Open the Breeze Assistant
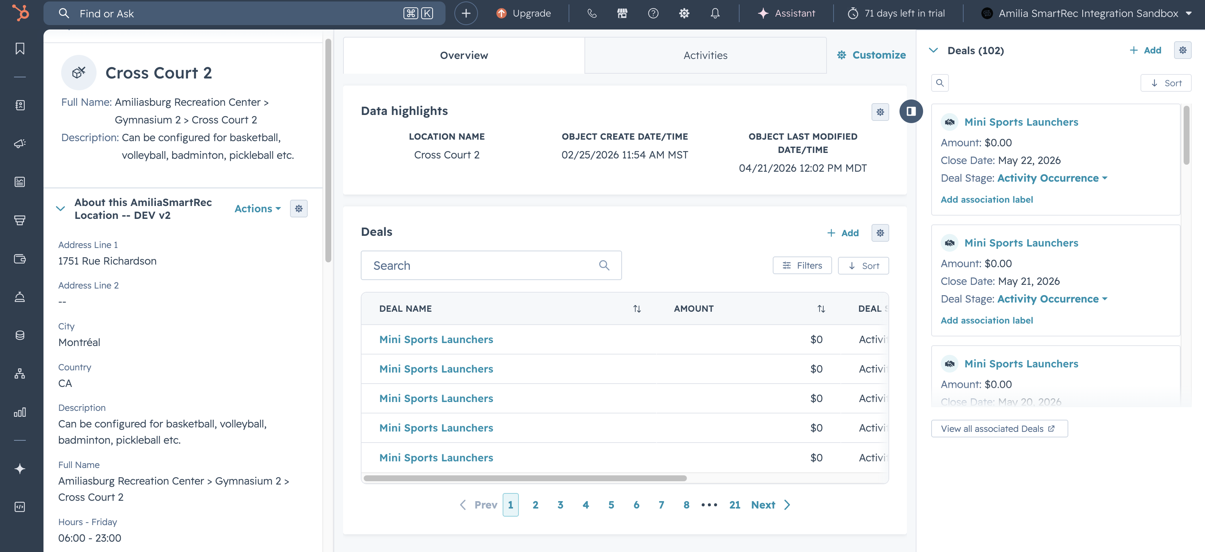Screen dimensions: 1205x552 (x=786, y=13)
